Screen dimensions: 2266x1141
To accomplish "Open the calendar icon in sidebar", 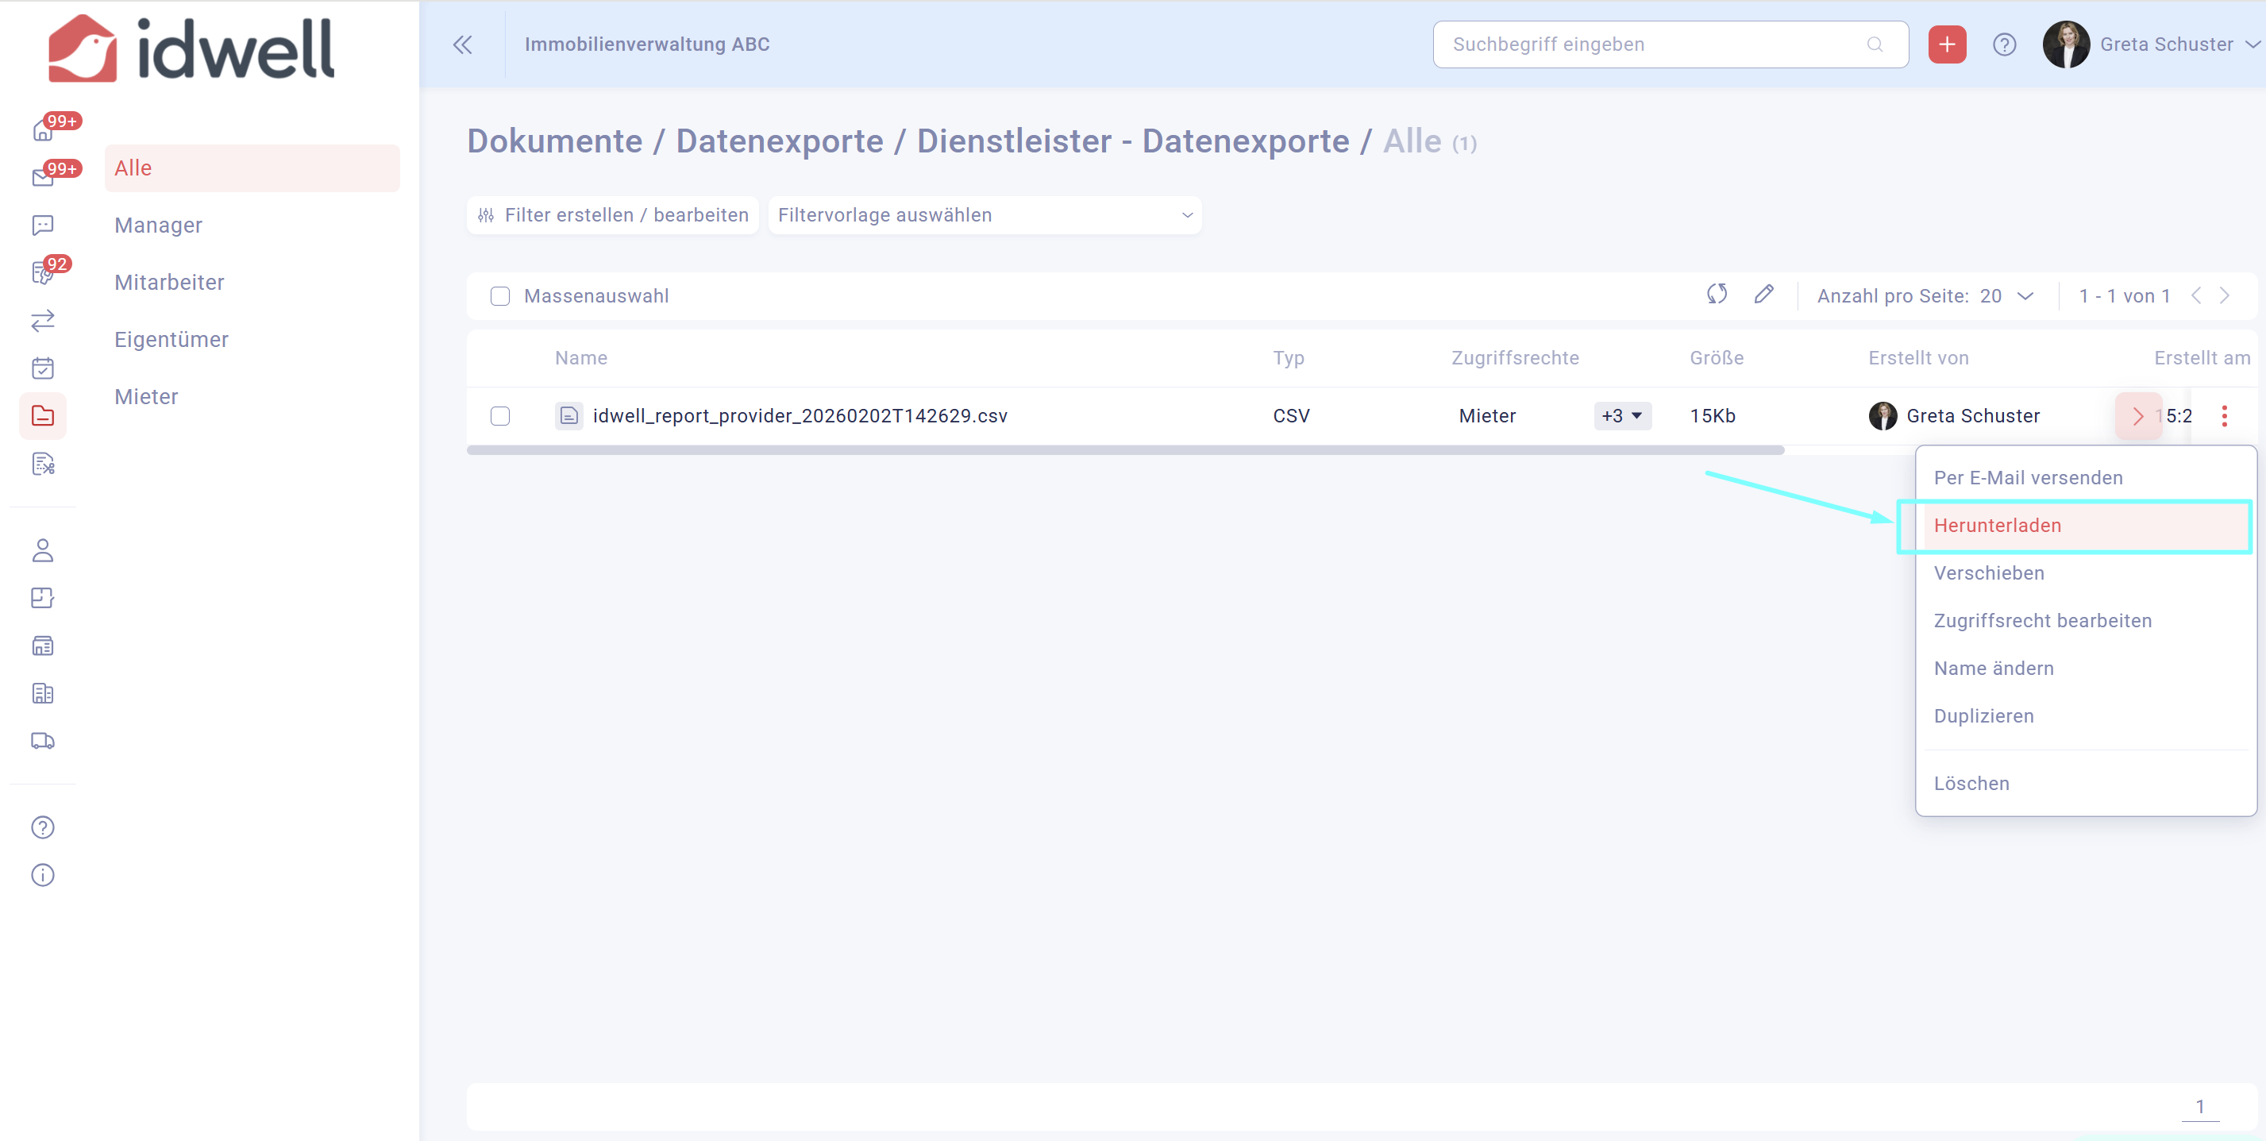I will coord(42,368).
